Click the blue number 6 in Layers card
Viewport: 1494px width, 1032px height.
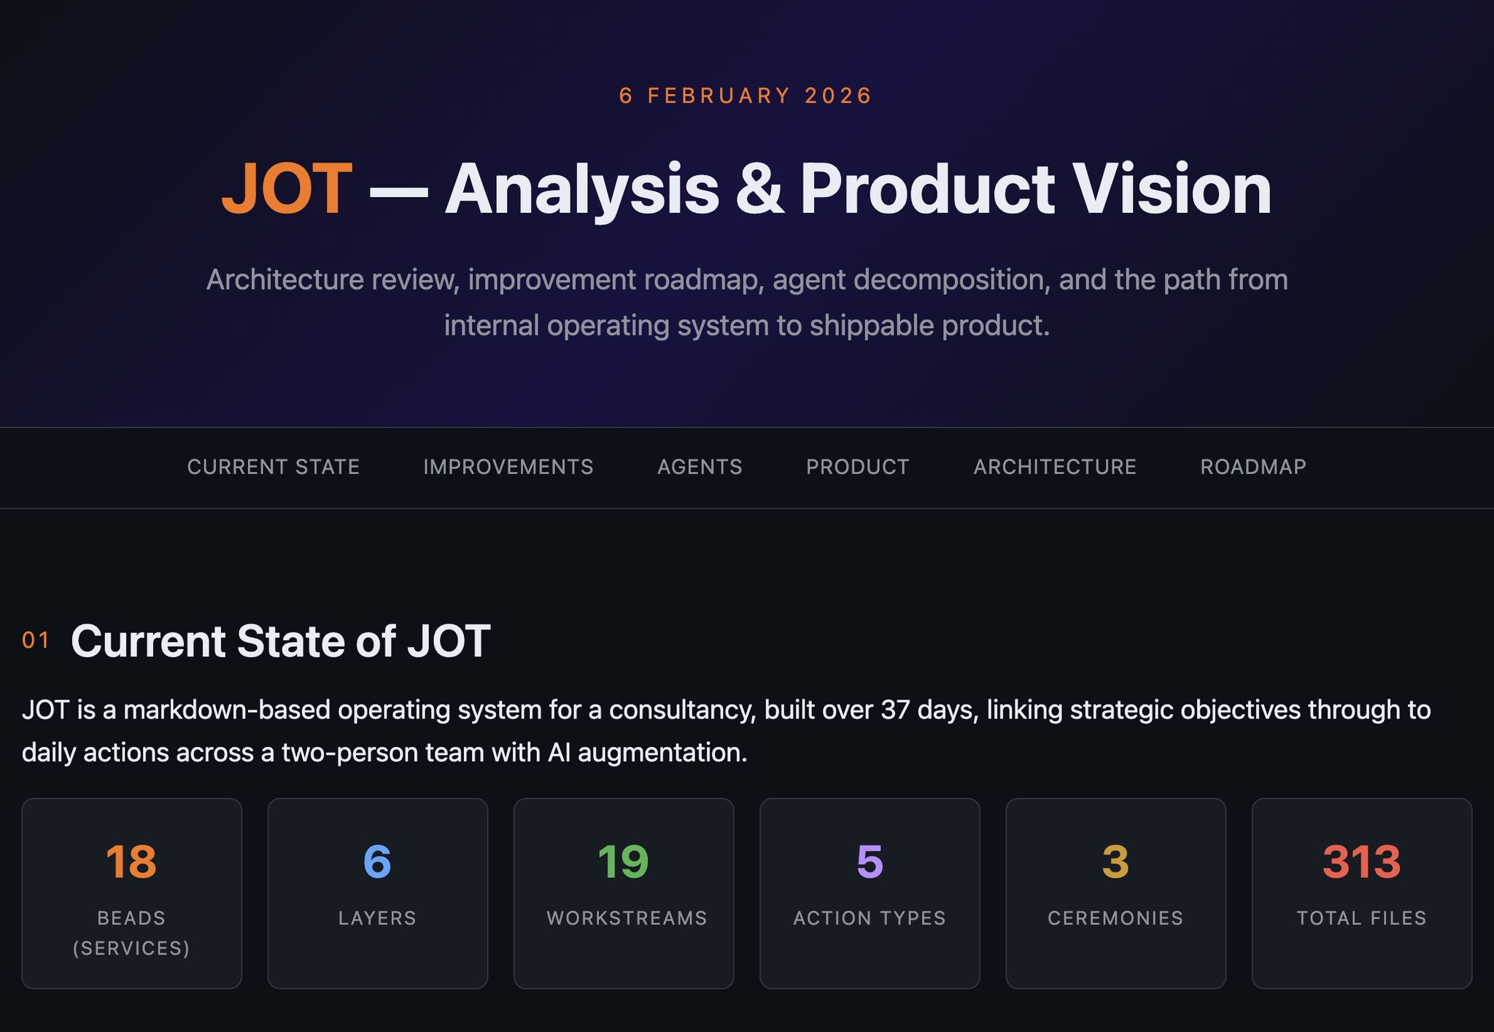pyautogui.click(x=377, y=861)
